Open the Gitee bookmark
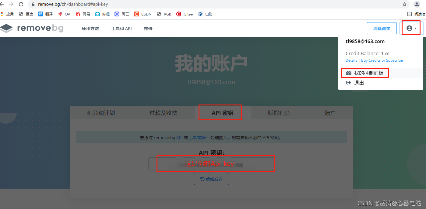Screen dimensions: 426x209 coord(185,14)
